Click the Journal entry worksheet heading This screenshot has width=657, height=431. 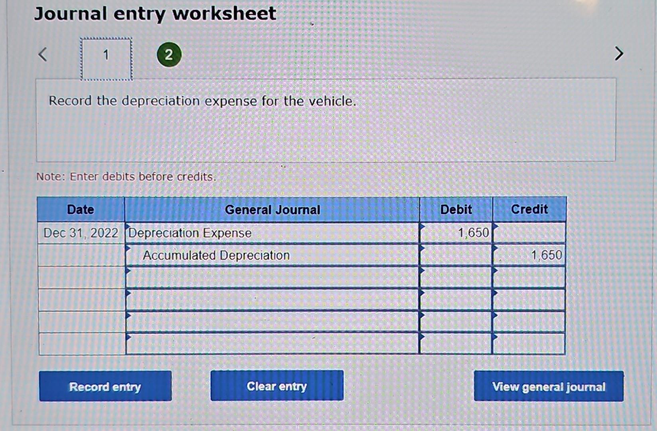coord(155,14)
